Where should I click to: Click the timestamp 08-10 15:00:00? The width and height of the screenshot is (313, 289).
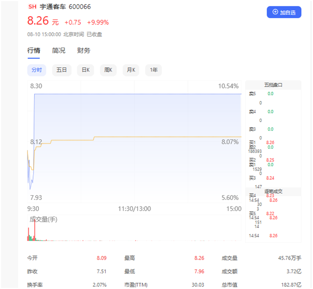44,34
